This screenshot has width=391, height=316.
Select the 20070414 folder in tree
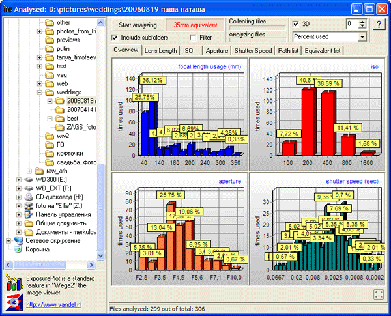tap(82, 109)
